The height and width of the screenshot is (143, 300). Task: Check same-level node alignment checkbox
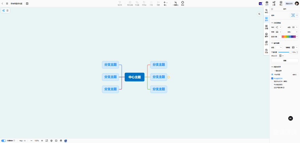point(272,81)
